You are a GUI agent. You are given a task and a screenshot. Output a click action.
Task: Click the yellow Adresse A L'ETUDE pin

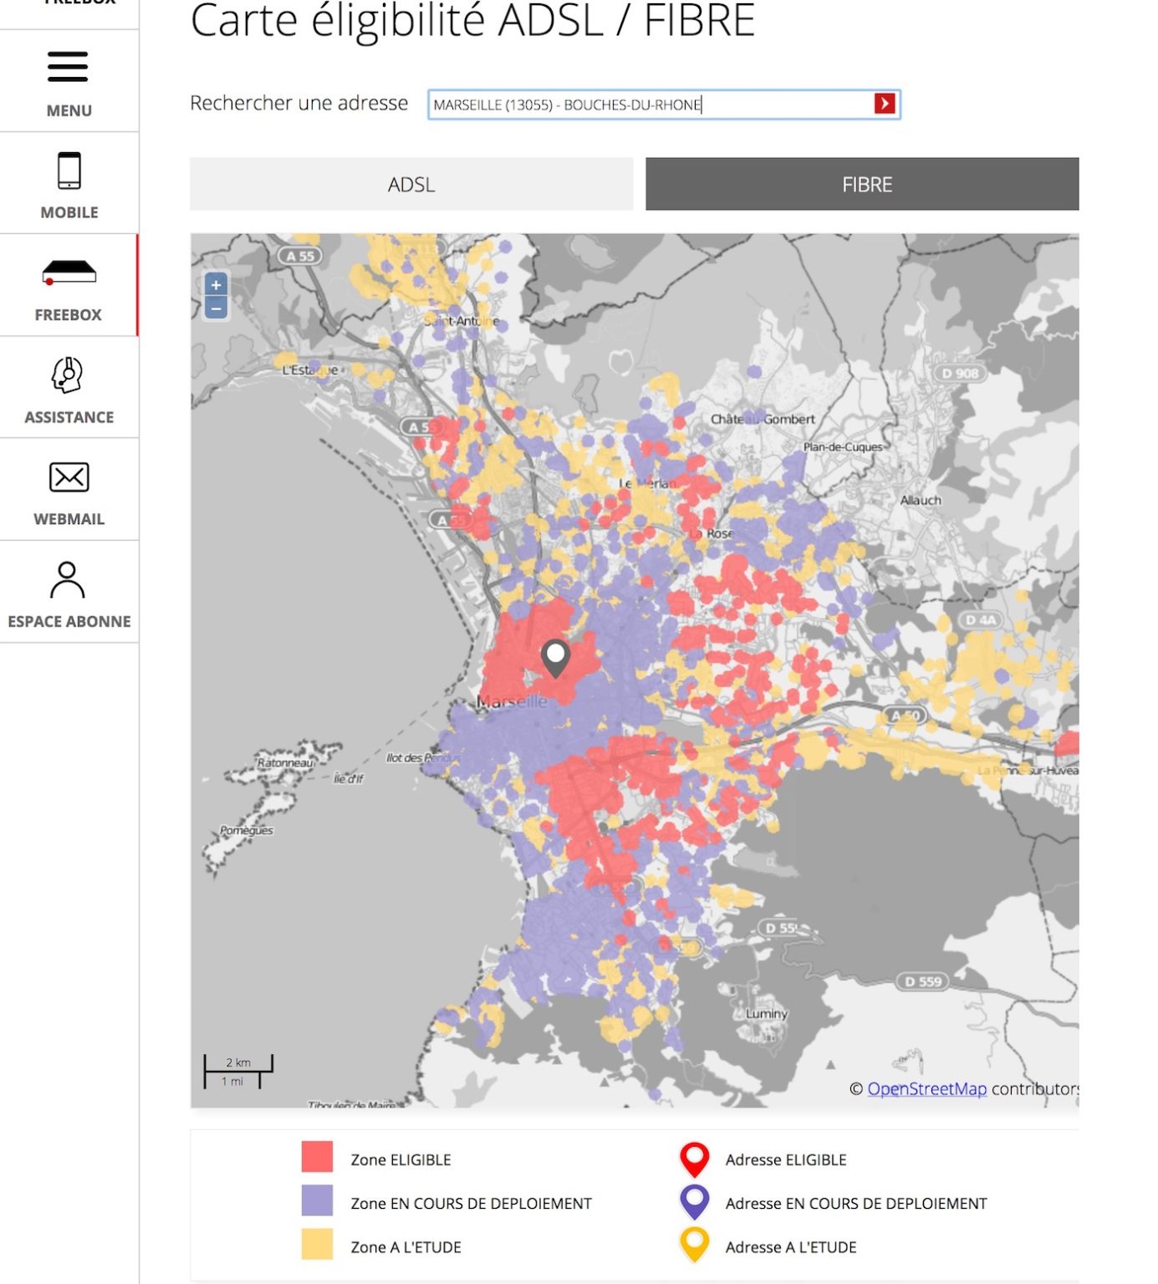tap(694, 1245)
